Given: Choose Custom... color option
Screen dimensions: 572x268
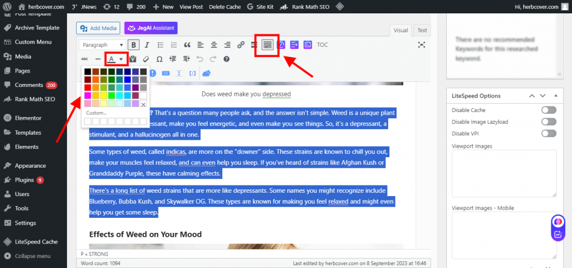Looking at the screenshot, I should (x=97, y=113).
